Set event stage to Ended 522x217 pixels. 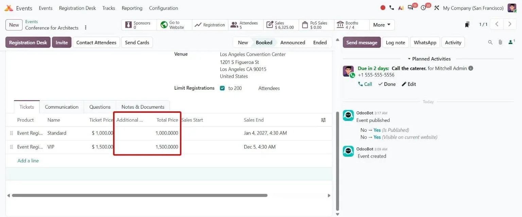320,42
